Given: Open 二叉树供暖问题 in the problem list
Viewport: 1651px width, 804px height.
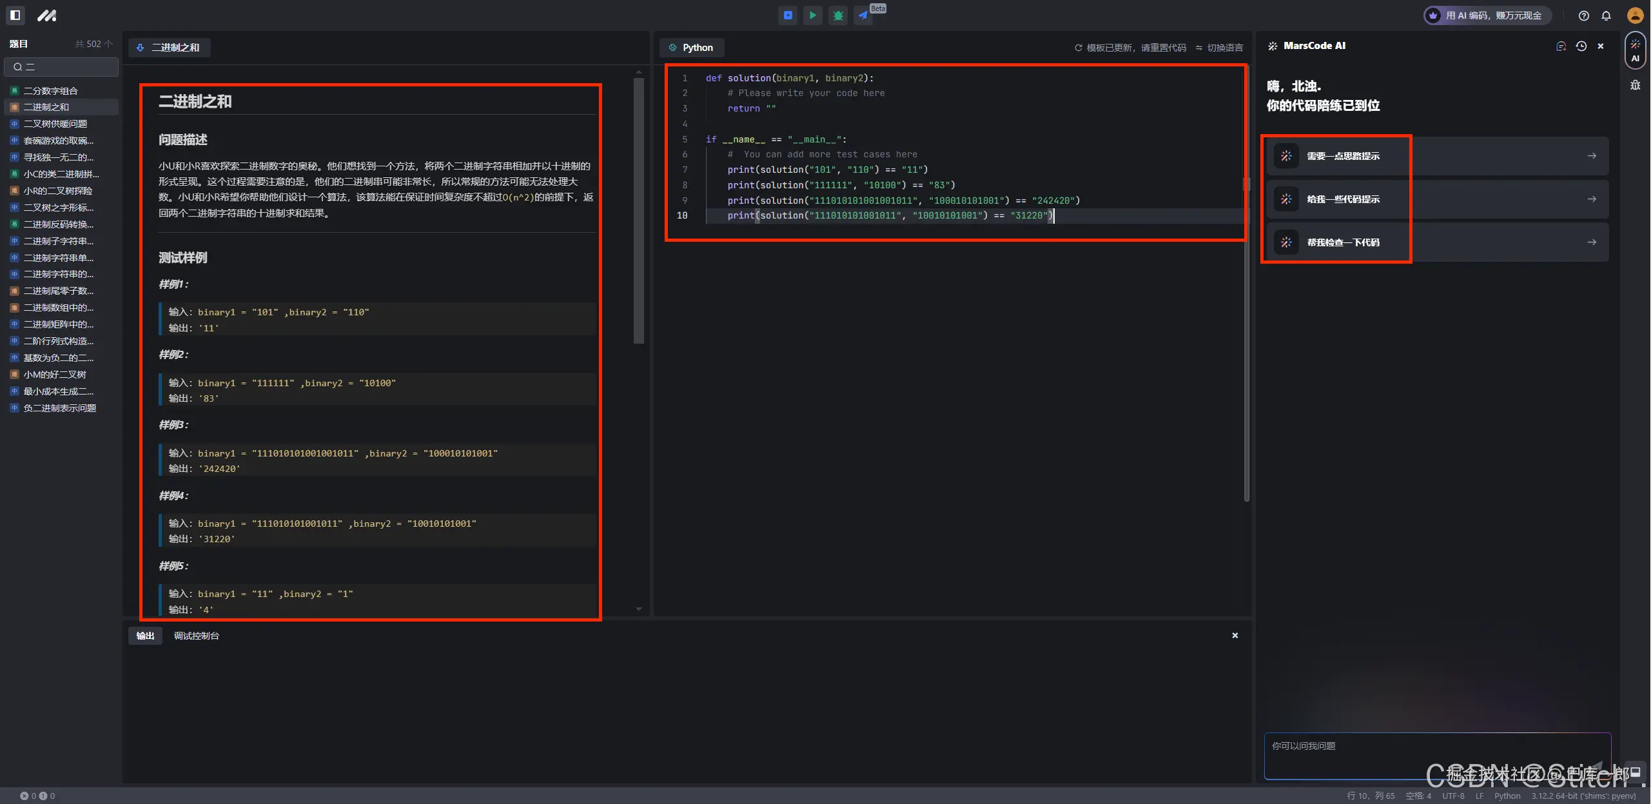Looking at the screenshot, I should (x=55, y=124).
